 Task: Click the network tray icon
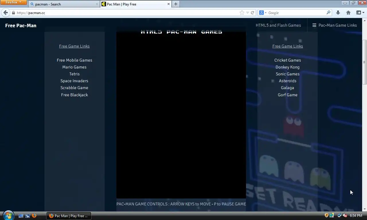(x=339, y=215)
